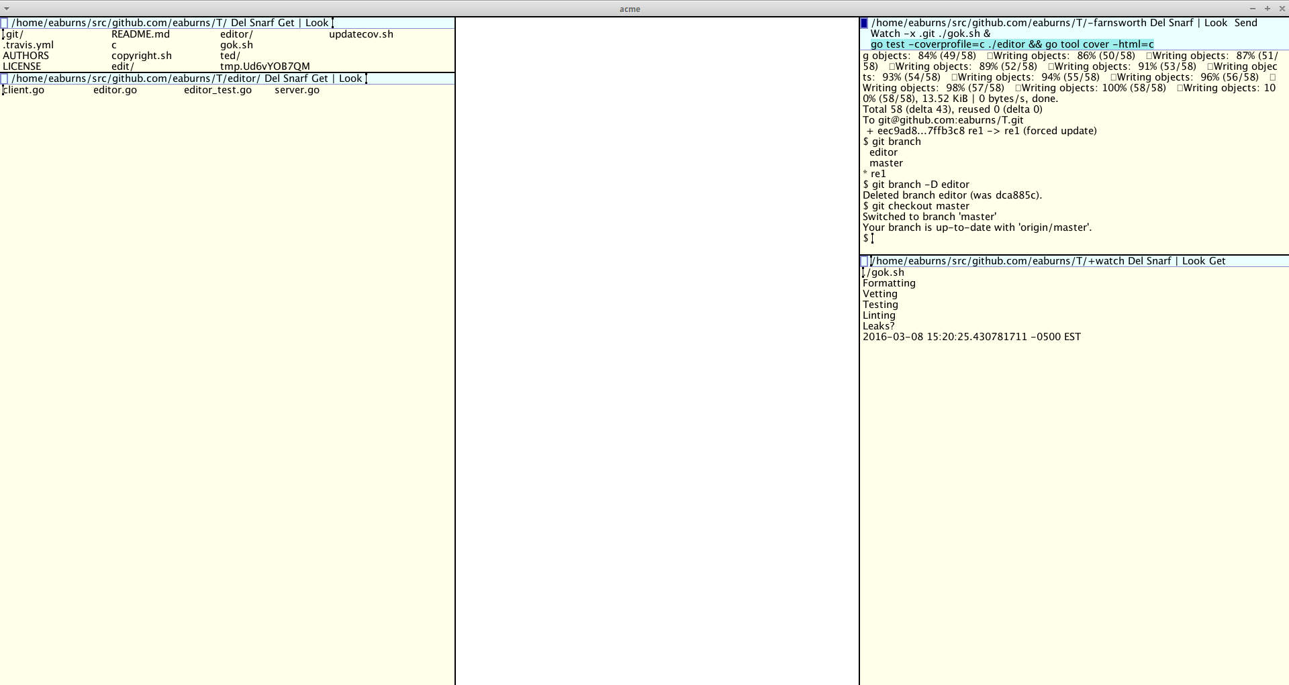Click Snarf in the +watch window tag
The height and width of the screenshot is (685, 1289).
[x=1159, y=261]
